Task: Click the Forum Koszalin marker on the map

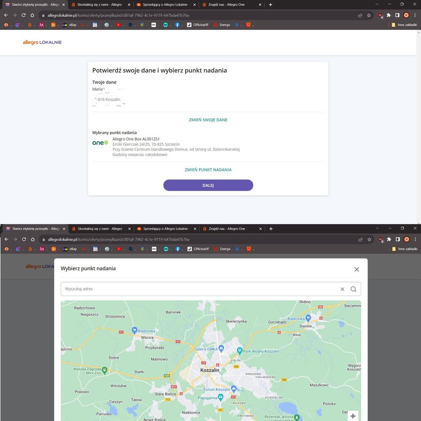Action: click(x=233, y=388)
